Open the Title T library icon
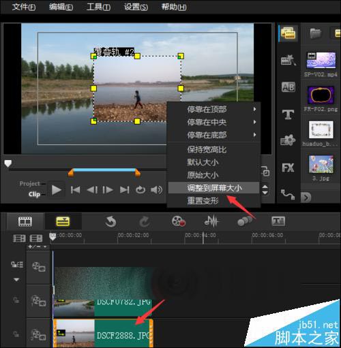Screen dimensions: 341x348 tap(288, 114)
